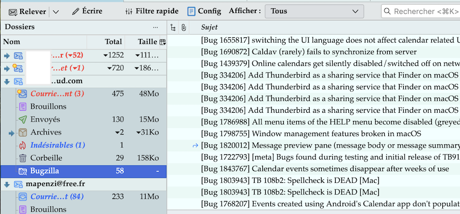460x214 pixels.
Task: Toggle message threading via thread column icon
Action: (x=174, y=27)
